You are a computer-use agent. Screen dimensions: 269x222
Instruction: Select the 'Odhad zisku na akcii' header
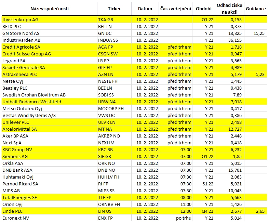(230, 9)
